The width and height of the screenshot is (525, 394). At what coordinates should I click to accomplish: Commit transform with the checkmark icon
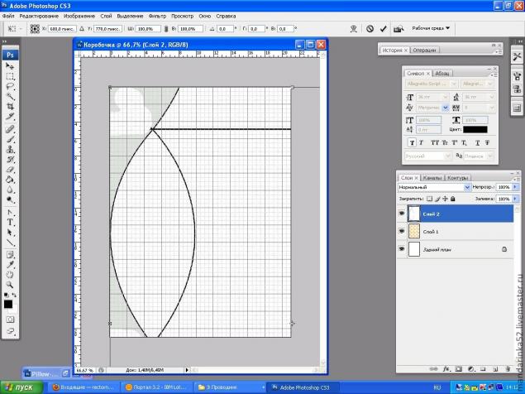click(383, 28)
